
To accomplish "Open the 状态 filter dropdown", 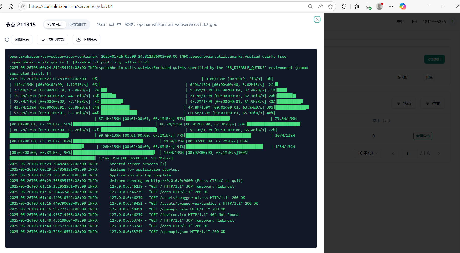I will pos(404,103).
